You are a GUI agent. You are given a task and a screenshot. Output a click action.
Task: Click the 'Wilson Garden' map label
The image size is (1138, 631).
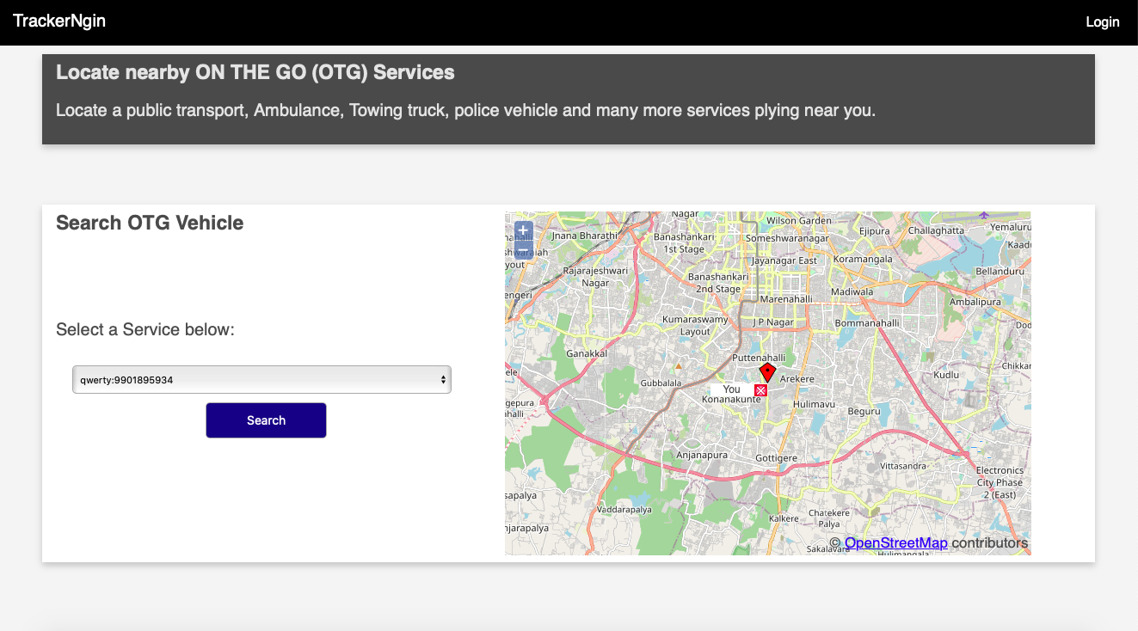[799, 220]
